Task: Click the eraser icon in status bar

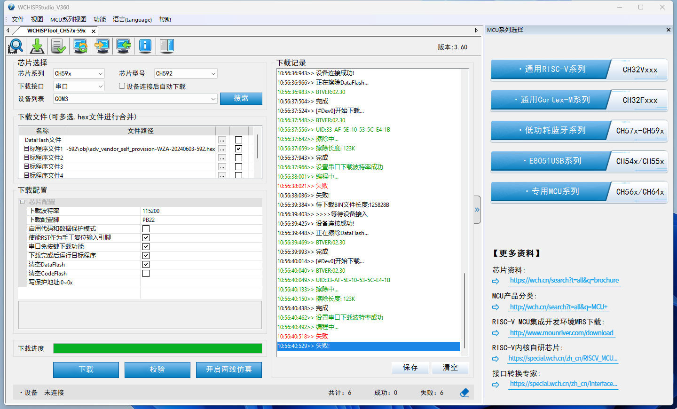Action: tap(464, 393)
